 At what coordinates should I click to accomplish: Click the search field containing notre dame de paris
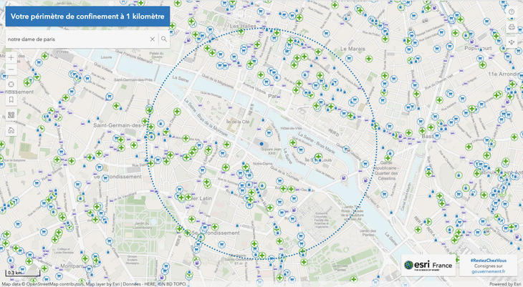tap(75, 39)
